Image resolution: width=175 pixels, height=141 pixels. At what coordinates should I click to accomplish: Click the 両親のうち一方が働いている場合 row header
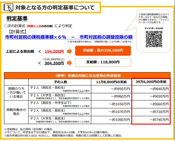[16, 93]
